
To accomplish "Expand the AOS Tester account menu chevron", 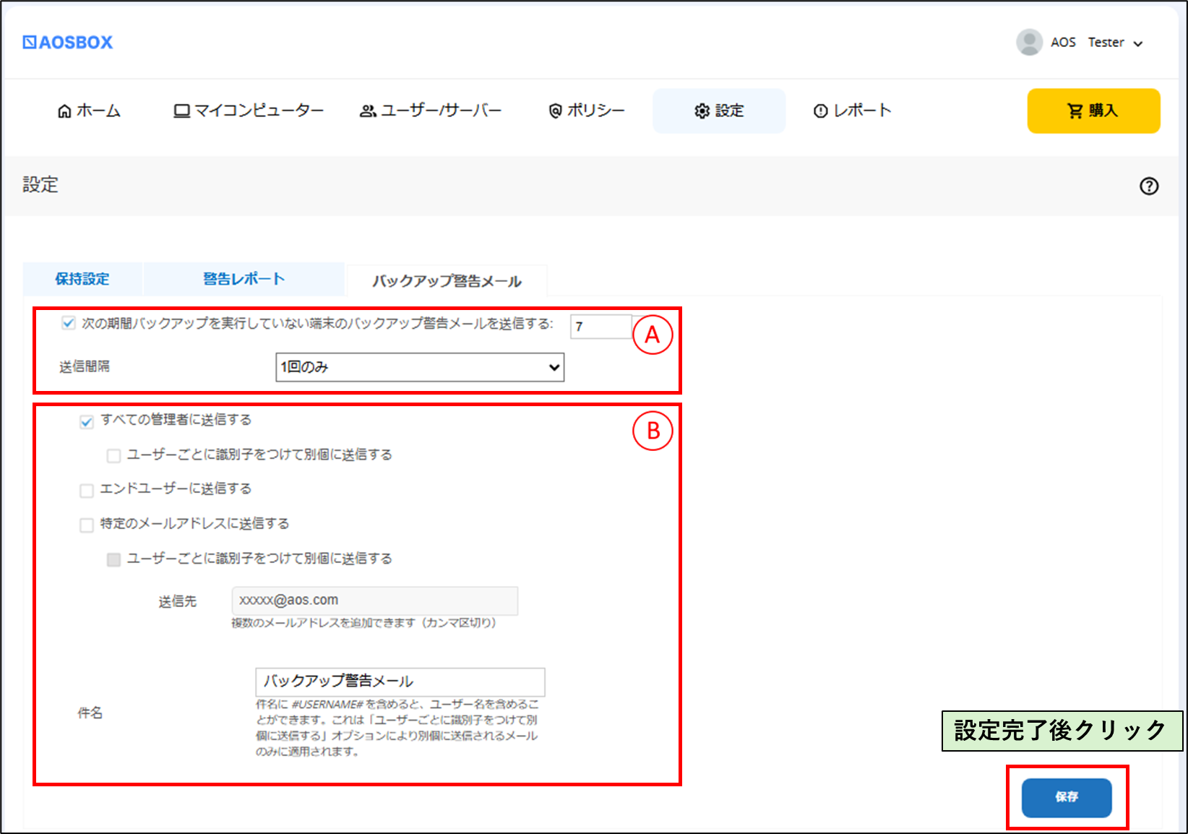I will (1138, 43).
